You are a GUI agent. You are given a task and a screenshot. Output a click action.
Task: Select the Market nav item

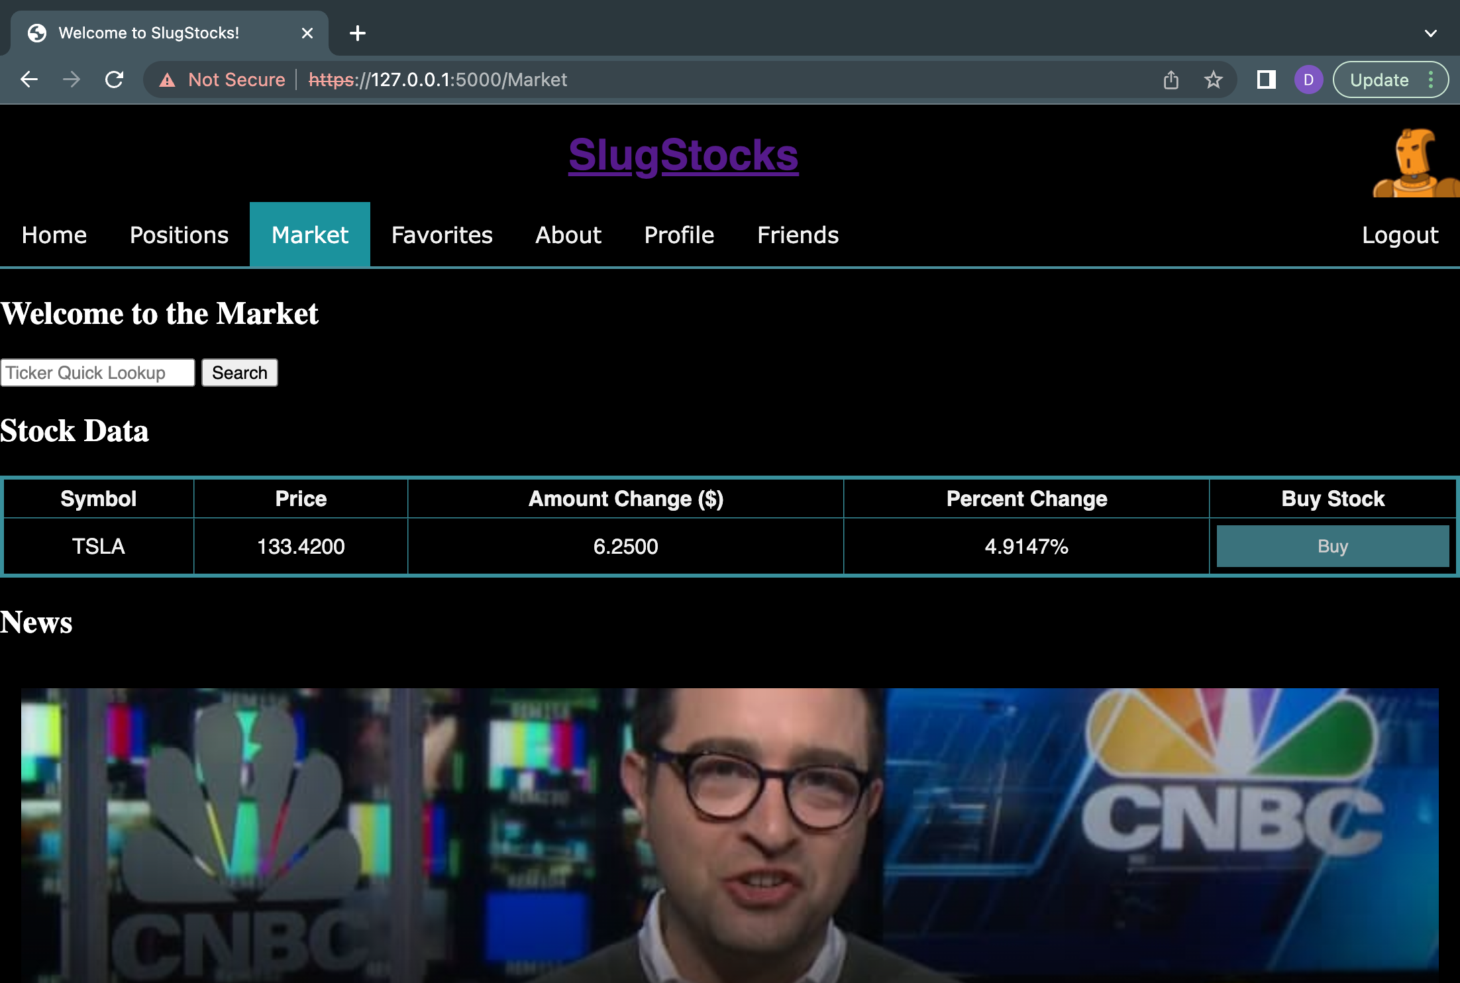point(310,235)
